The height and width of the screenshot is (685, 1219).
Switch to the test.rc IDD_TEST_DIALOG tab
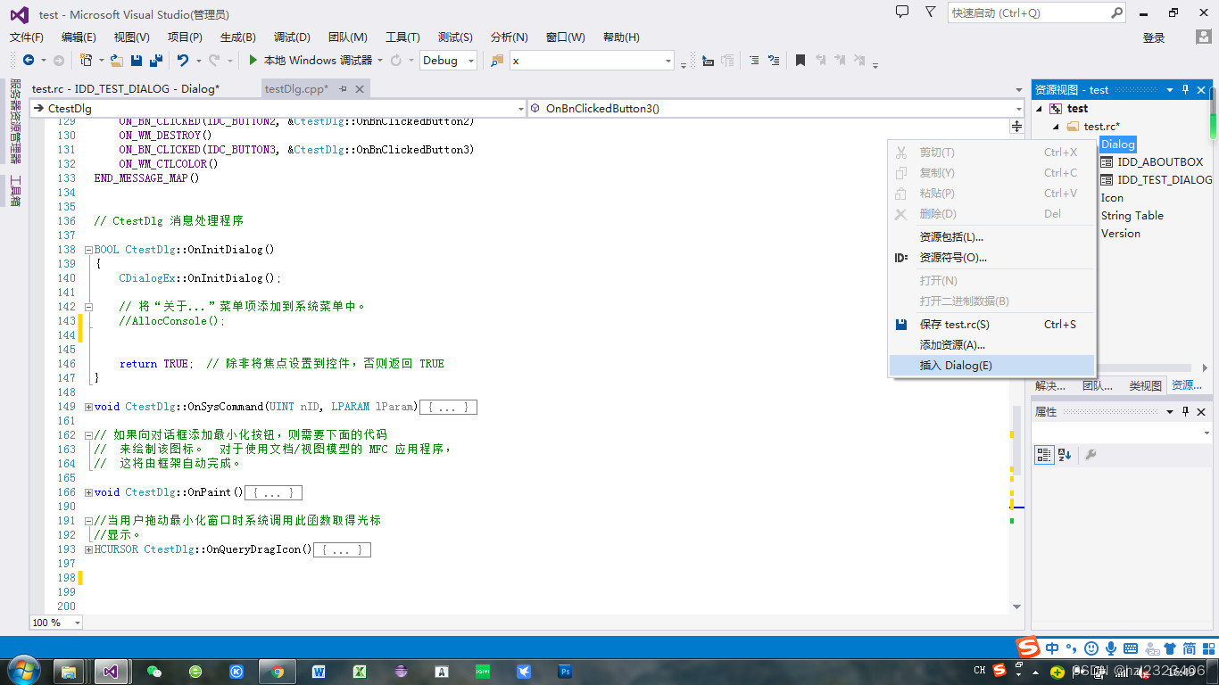[x=126, y=88]
